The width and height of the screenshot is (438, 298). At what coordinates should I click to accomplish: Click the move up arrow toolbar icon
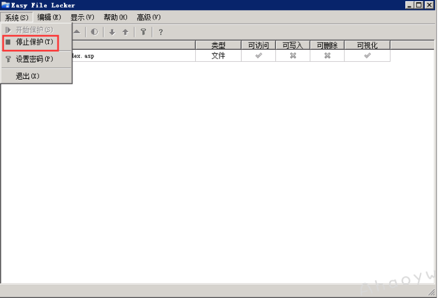pyautogui.click(x=125, y=32)
